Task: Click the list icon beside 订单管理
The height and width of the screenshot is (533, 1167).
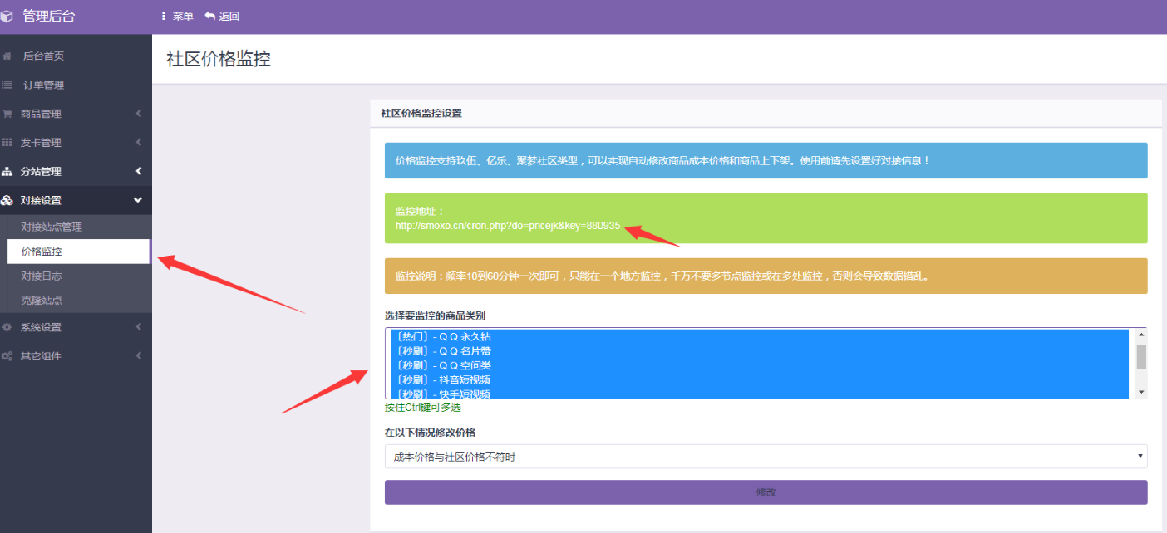Action: coord(7,85)
